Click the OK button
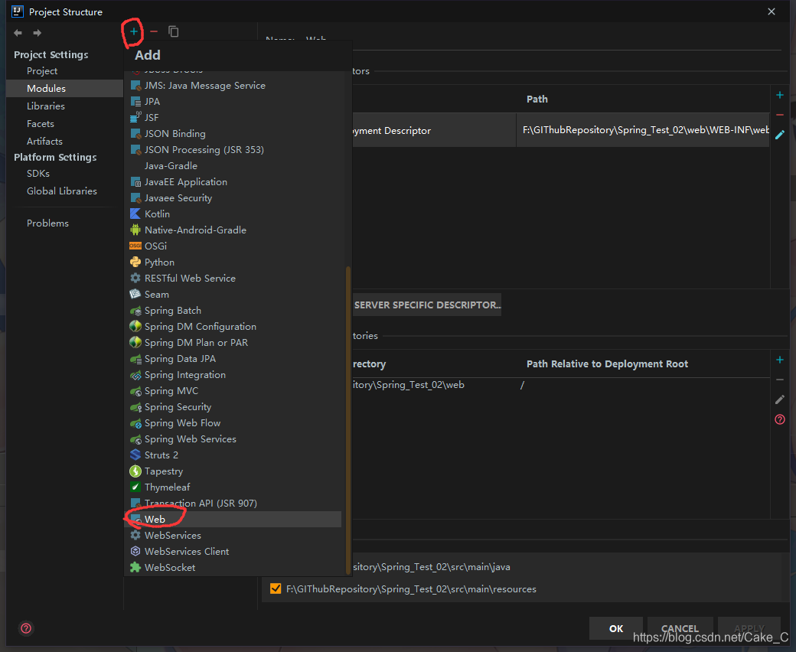The image size is (796, 652). coord(616,629)
